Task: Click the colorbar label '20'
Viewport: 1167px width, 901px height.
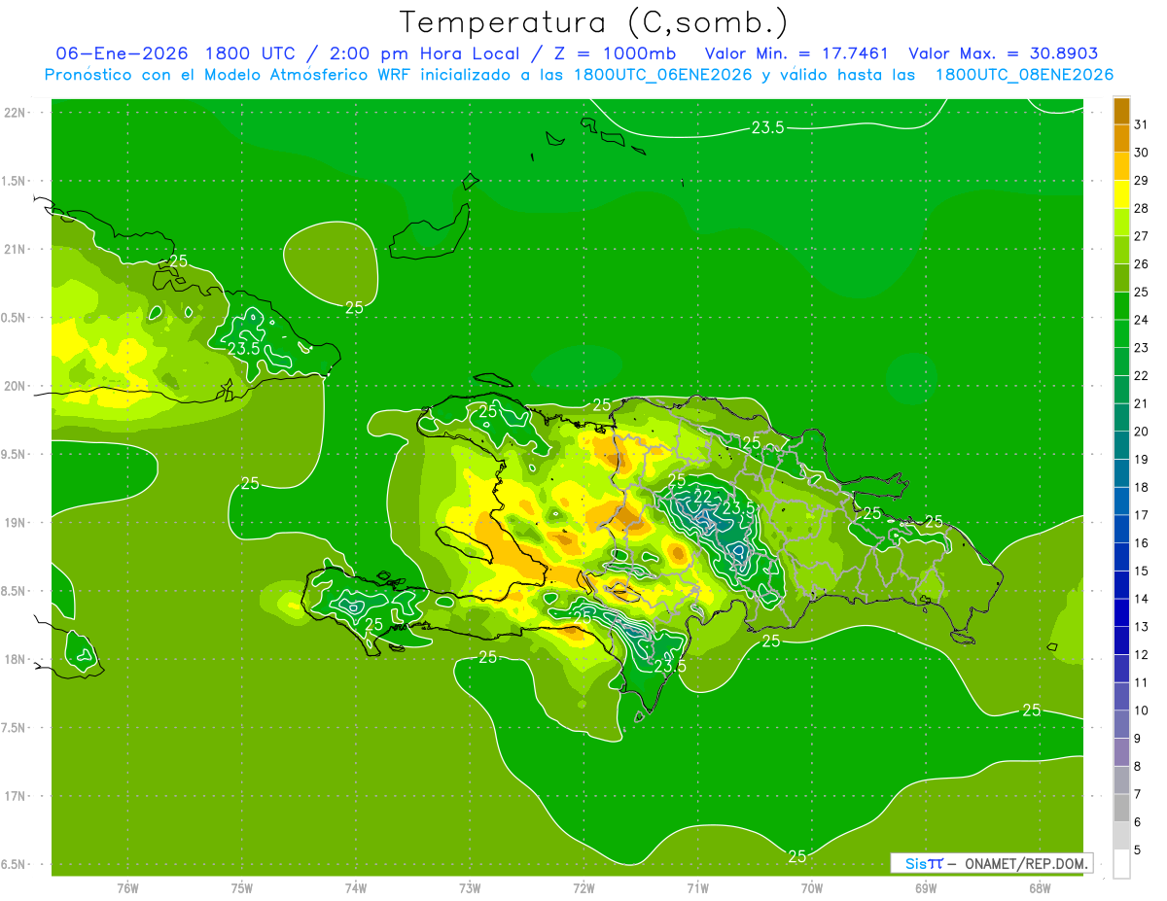Action: coord(1142,432)
